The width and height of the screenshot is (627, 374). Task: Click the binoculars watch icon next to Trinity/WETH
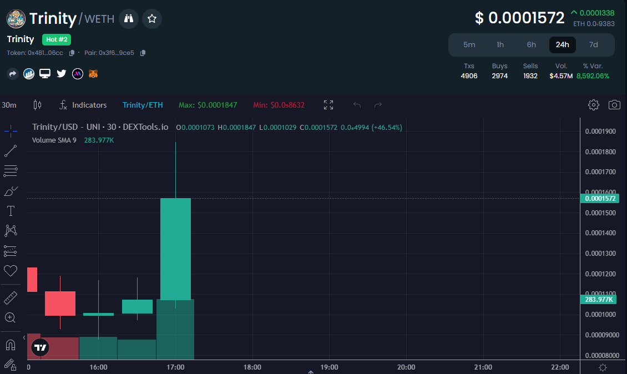pos(129,19)
